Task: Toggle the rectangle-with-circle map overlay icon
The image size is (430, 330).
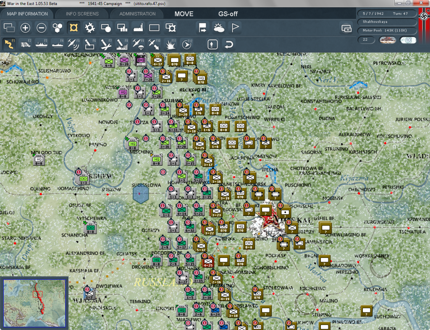Action: point(106,28)
